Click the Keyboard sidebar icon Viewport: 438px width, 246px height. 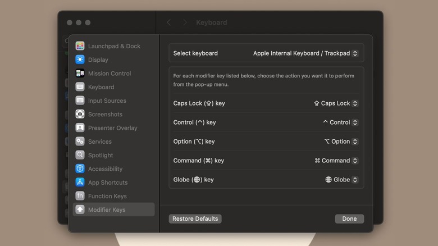80,87
